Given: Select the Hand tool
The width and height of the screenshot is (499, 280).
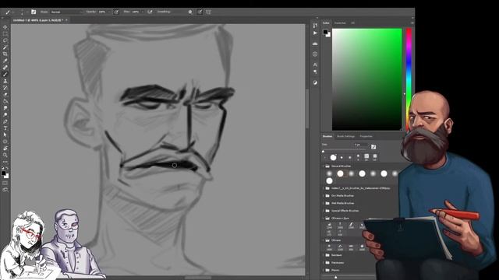Looking at the screenshot, I should coord(5,149).
